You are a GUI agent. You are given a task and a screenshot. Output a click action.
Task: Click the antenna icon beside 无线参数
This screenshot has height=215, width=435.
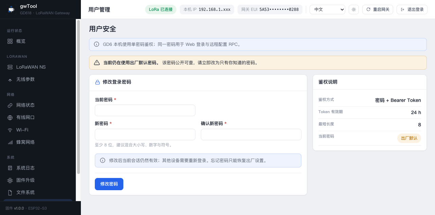(x=10, y=79)
